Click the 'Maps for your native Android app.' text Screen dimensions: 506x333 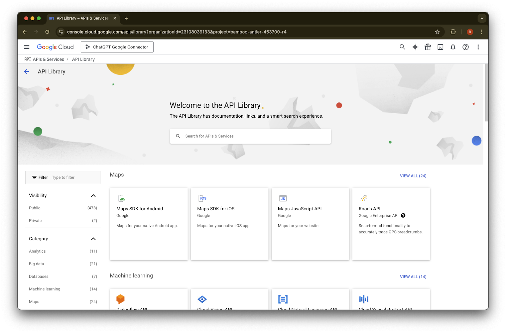[147, 226]
